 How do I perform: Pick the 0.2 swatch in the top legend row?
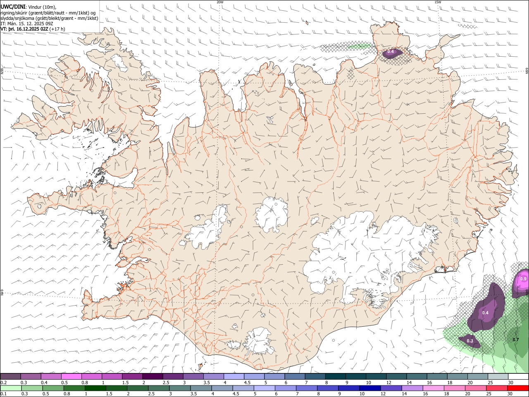[x=10, y=377]
